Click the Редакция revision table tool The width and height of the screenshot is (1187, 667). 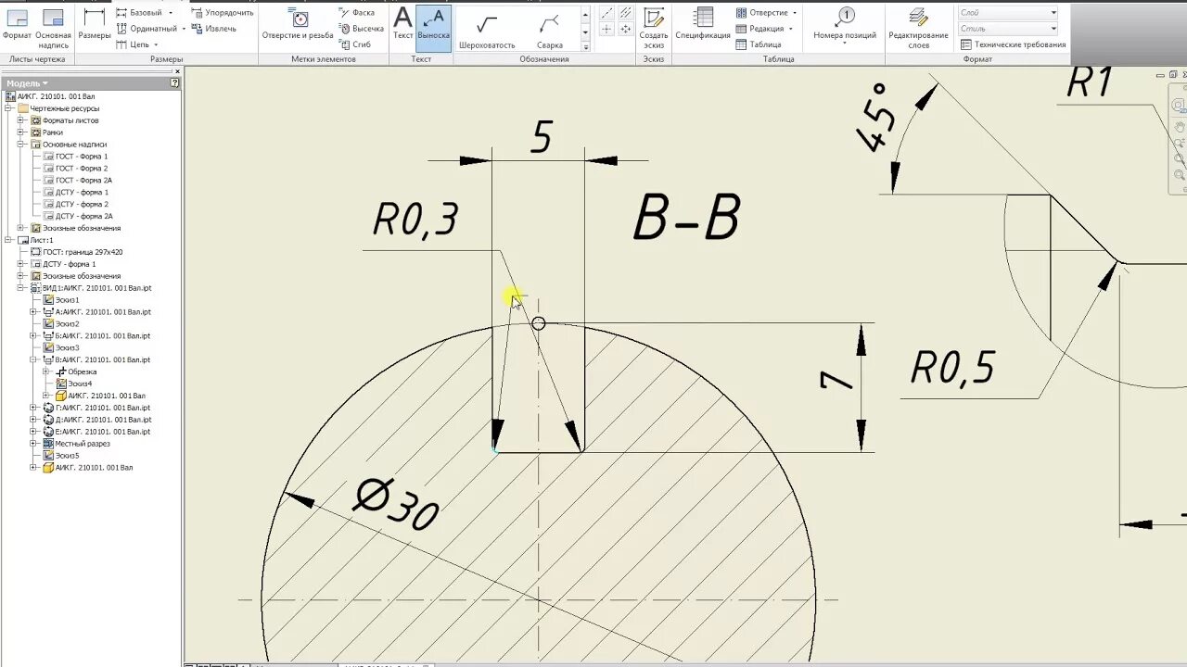(x=760, y=29)
